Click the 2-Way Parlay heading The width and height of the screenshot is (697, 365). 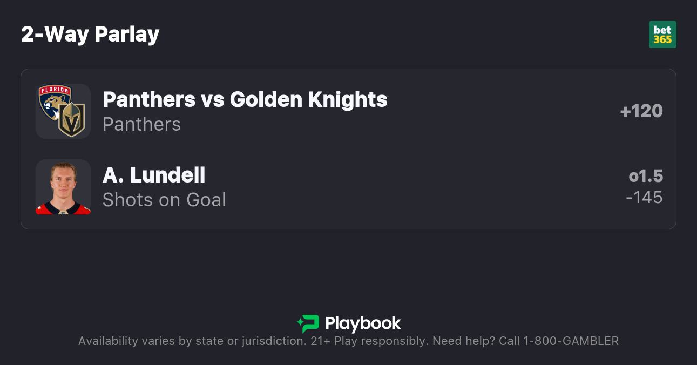click(90, 35)
